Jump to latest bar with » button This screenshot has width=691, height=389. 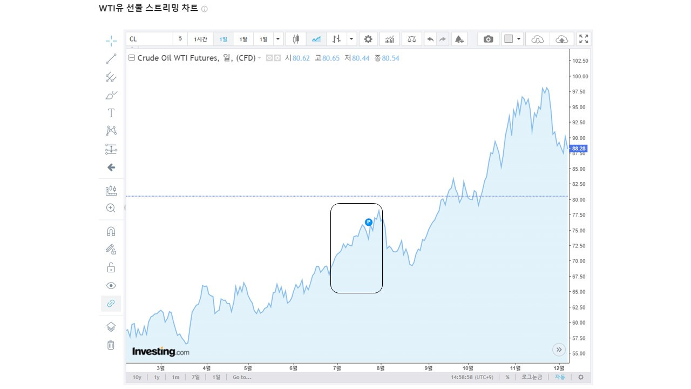[559, 350]
